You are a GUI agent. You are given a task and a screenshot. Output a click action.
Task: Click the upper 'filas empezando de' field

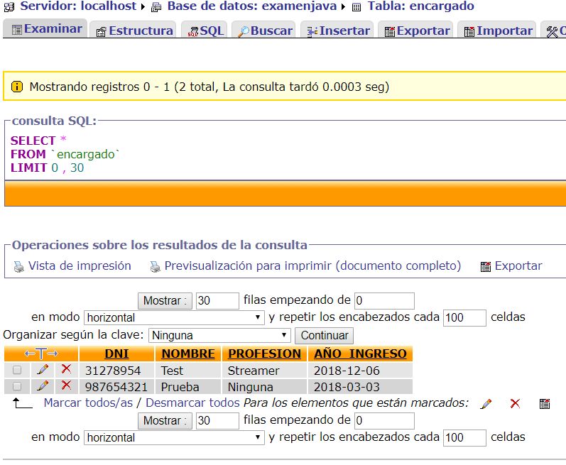384,300
